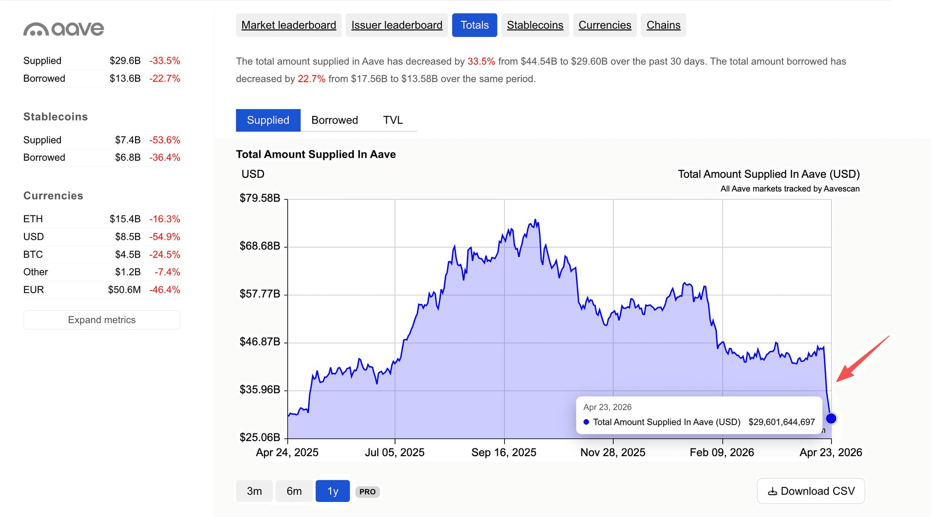The height and width of the screenshot is (517, 931).
Task: Switch to the Stablecoins tab
Action: coord(535,25)
